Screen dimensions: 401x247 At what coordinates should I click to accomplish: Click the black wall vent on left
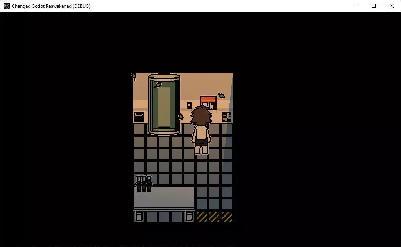coord(139,116)
